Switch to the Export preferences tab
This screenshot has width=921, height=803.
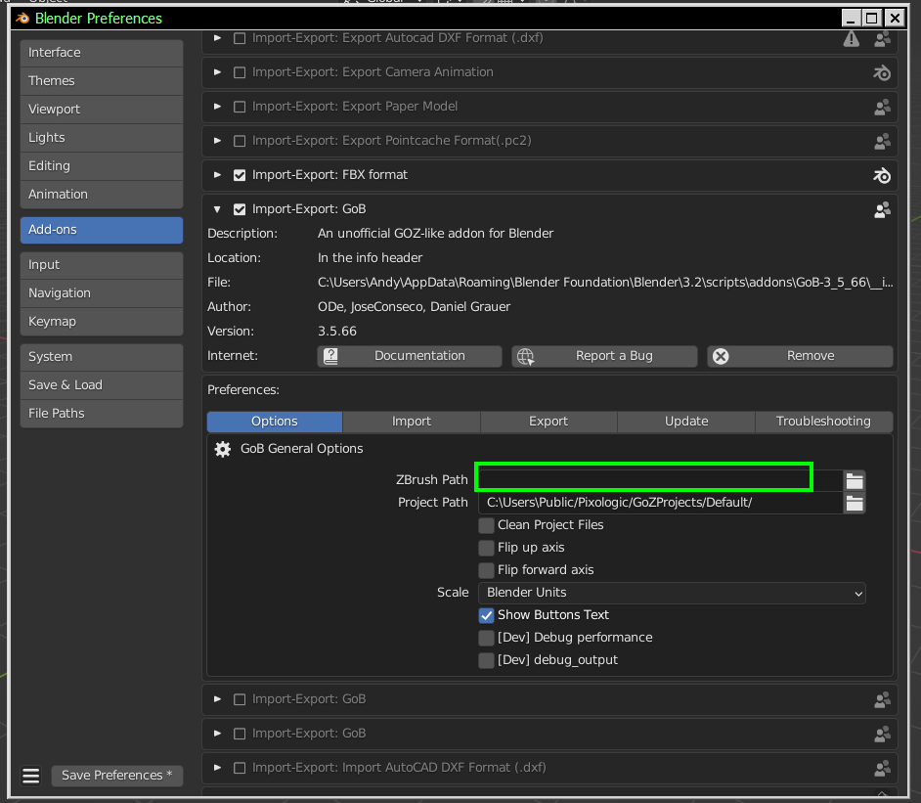tap(548, 422)
